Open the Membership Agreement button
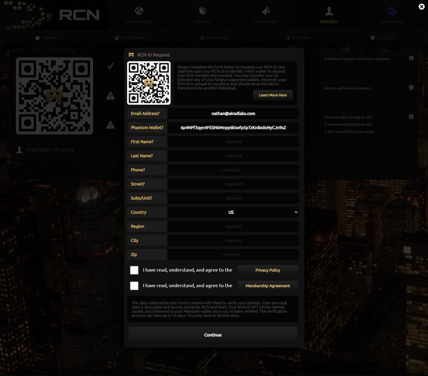 tap(268, 285)
